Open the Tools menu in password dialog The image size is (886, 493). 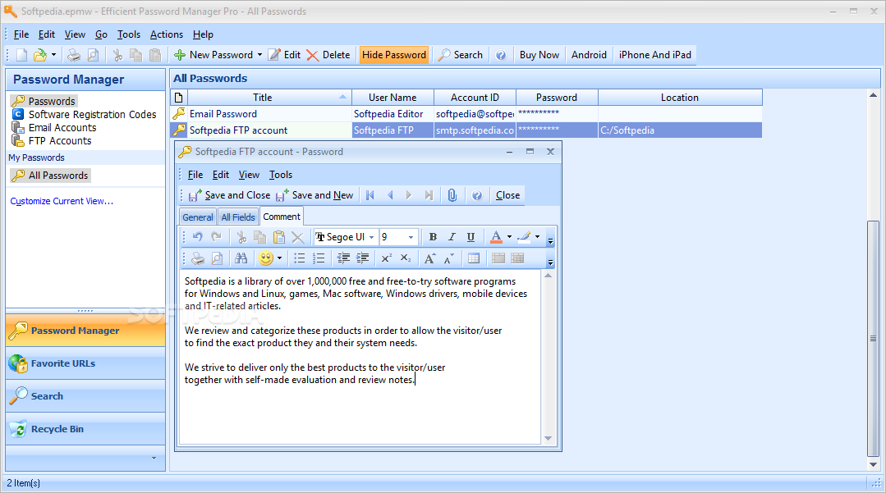280,175
